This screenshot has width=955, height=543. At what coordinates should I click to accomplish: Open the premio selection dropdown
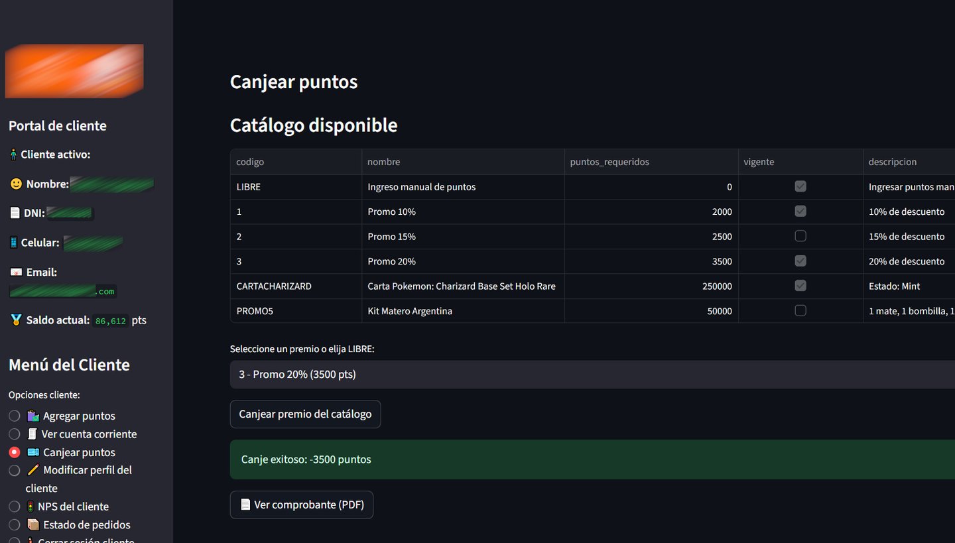click(590, 375)
